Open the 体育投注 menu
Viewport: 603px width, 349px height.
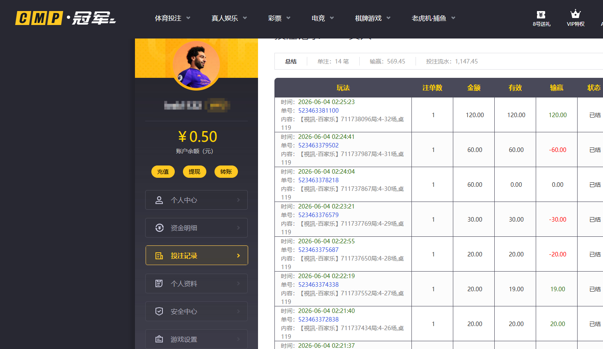click(168, 18)
